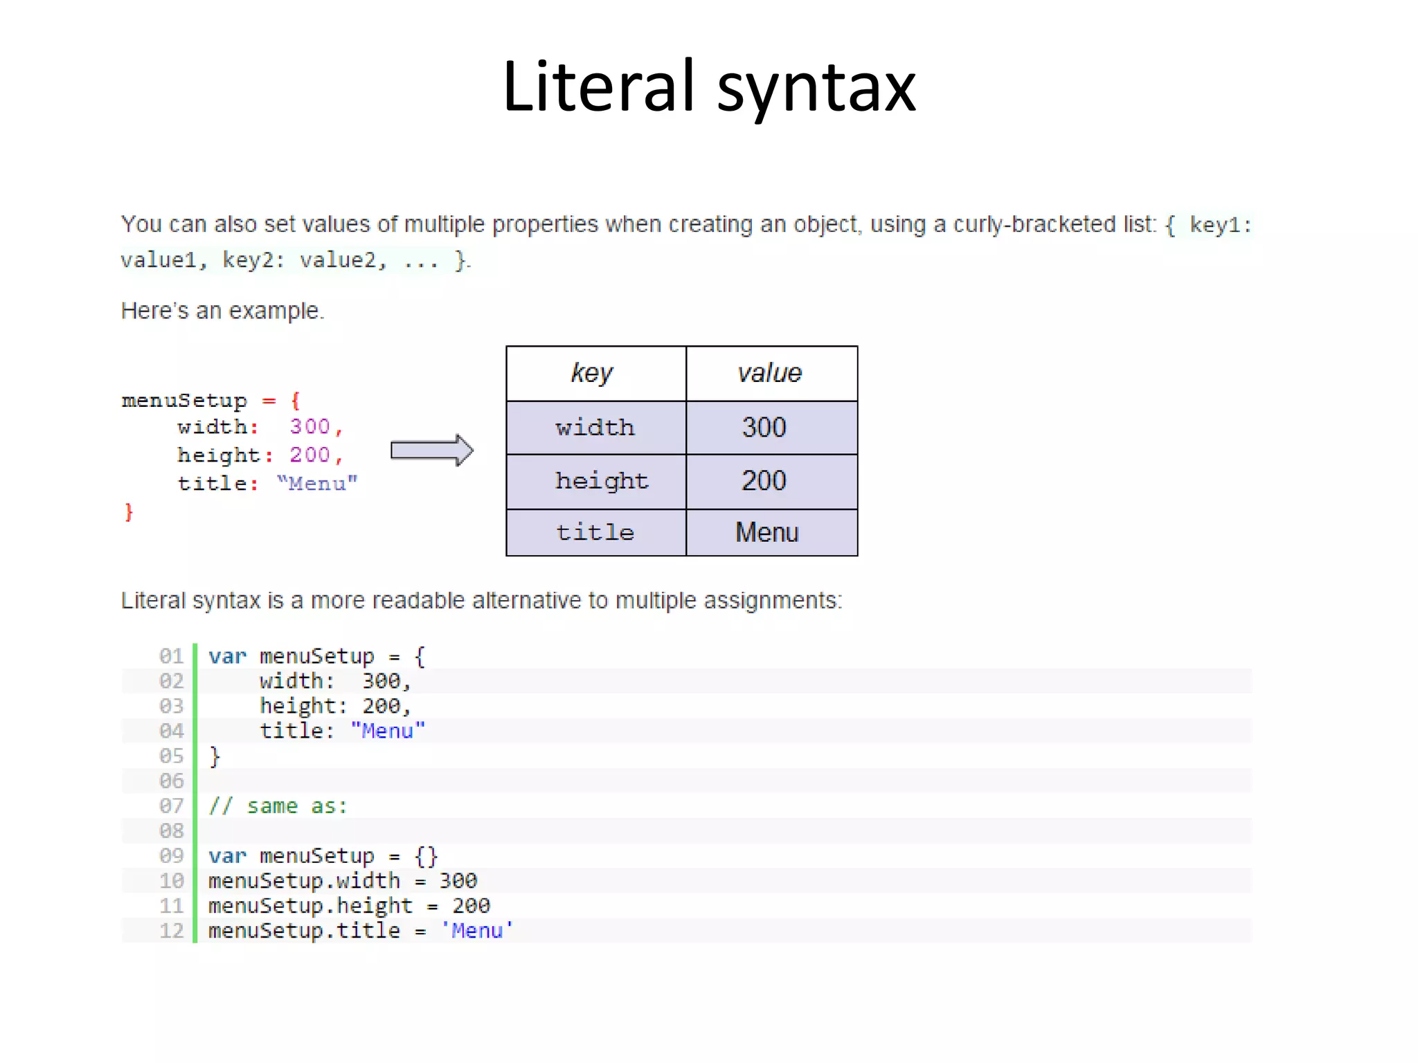Click the 'Here's an example.' text
The width and height of the screenshot is (1418, 1063).
[222, 311]
